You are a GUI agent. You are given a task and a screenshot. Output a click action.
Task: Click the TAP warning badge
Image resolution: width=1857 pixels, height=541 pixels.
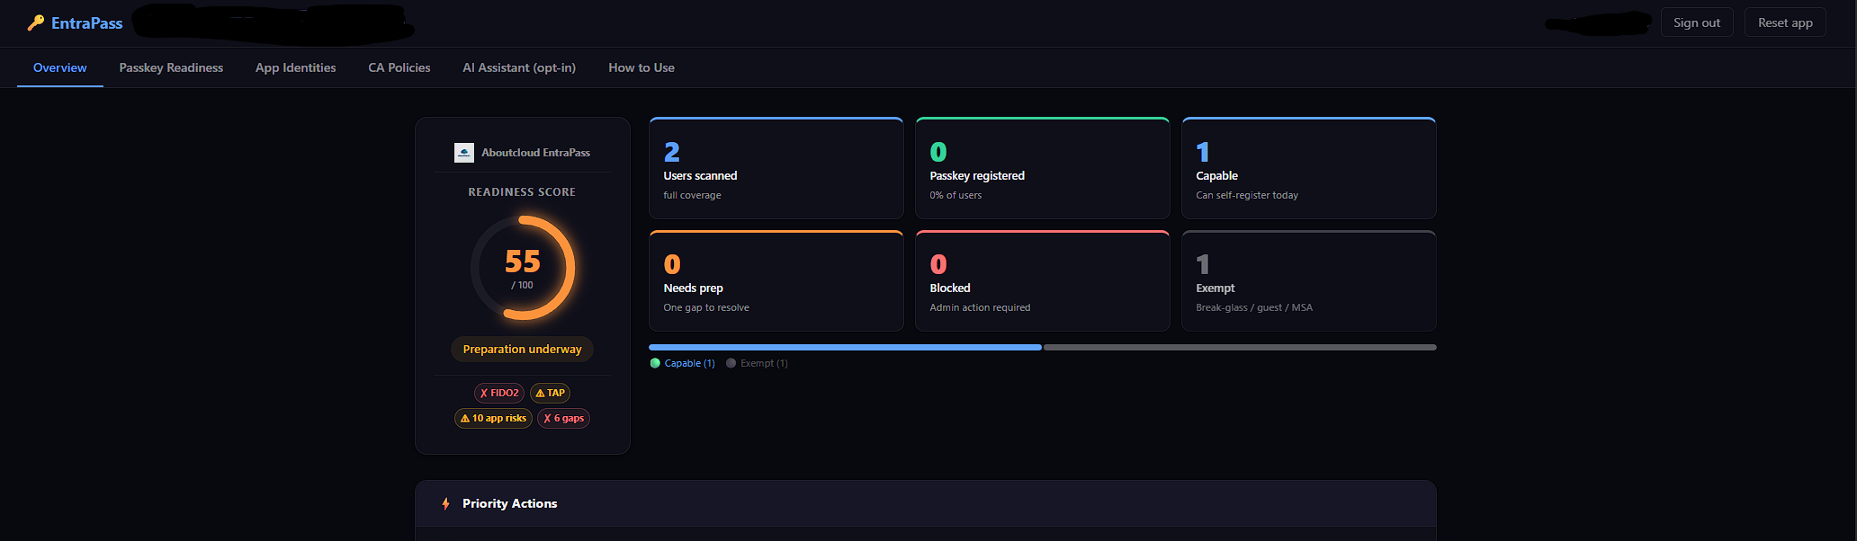coord(551,393)
